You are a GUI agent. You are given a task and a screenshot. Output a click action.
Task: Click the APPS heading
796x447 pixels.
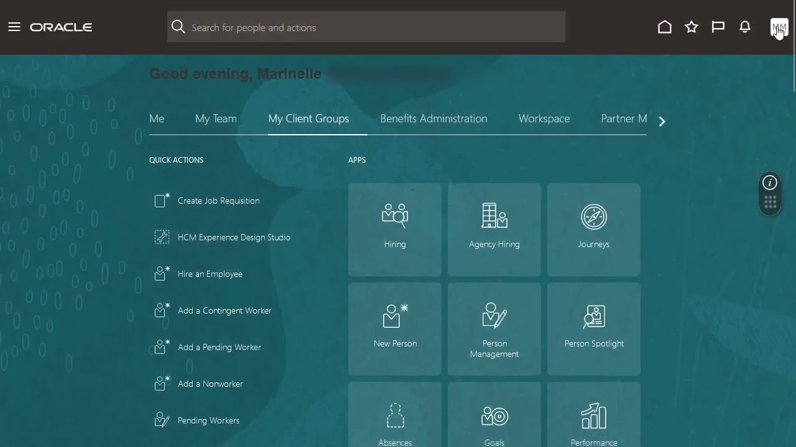pyautogui.click(x=357, y=160)
